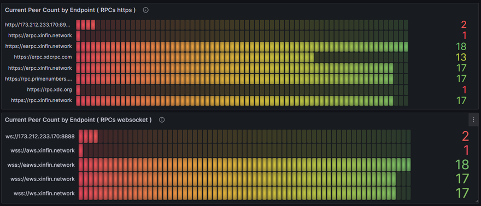Click the bar gauge for https://earpc.xinfin.network
Screen dimensions: 481x206
(x=242, y=46)
